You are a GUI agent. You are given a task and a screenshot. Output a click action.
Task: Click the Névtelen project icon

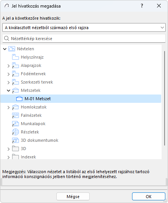coord(11,49)
